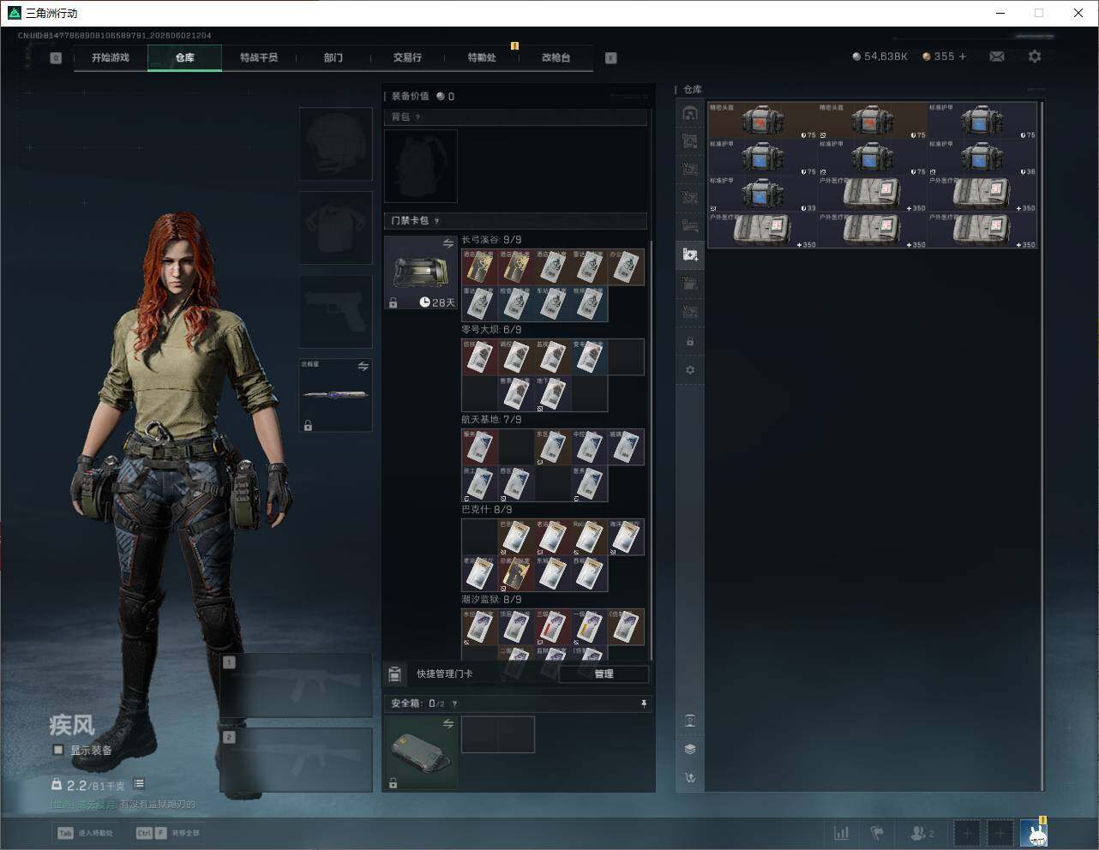Click the 巴克什: 8/9 label
Screen dimensions: 1099x850
(x=487, y=510)
